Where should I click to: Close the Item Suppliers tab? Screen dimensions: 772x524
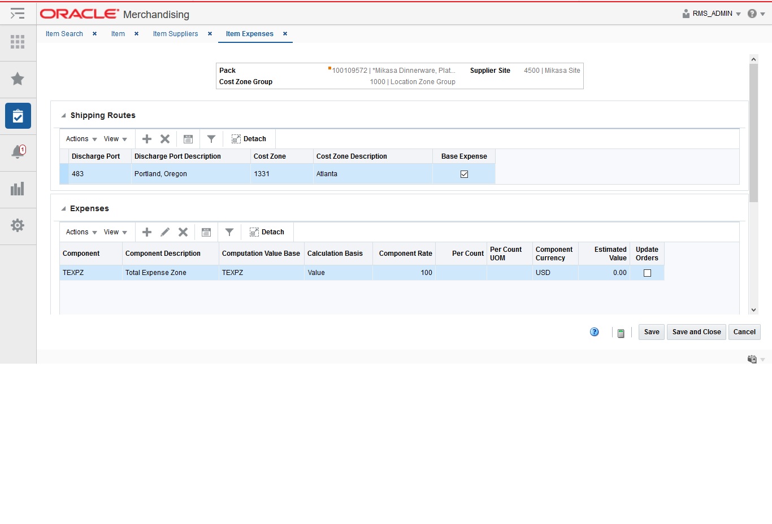tap(210, 34)
